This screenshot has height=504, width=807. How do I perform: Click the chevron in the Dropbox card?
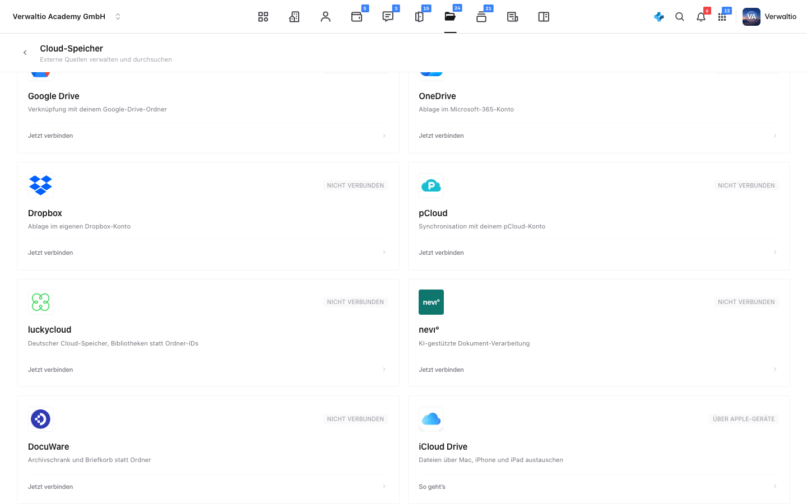click(x=384, y=253)
